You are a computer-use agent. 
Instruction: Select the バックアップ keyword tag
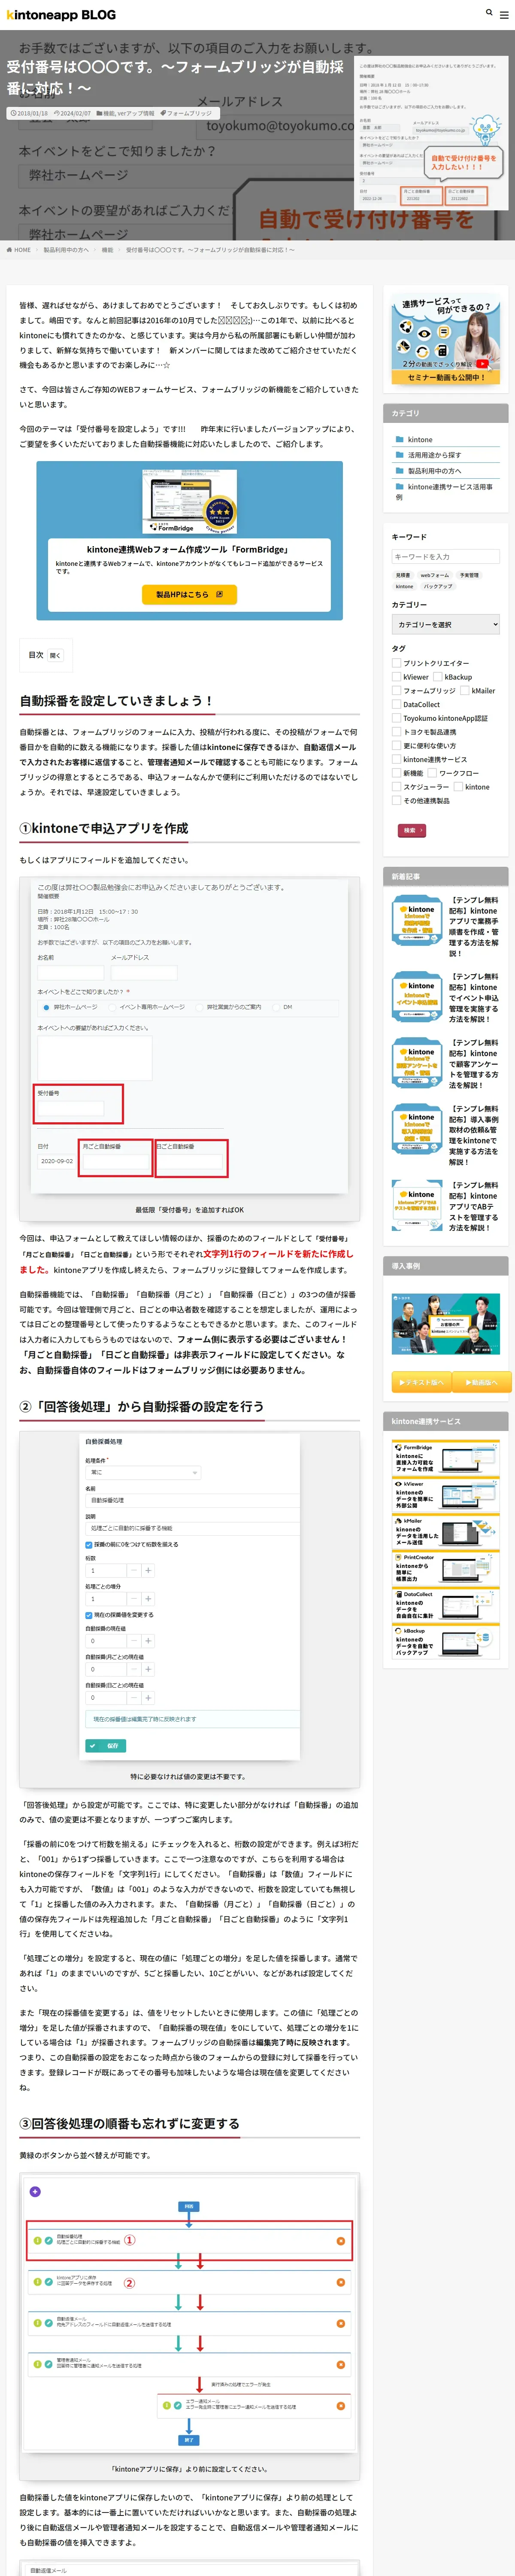coord(438,587)
